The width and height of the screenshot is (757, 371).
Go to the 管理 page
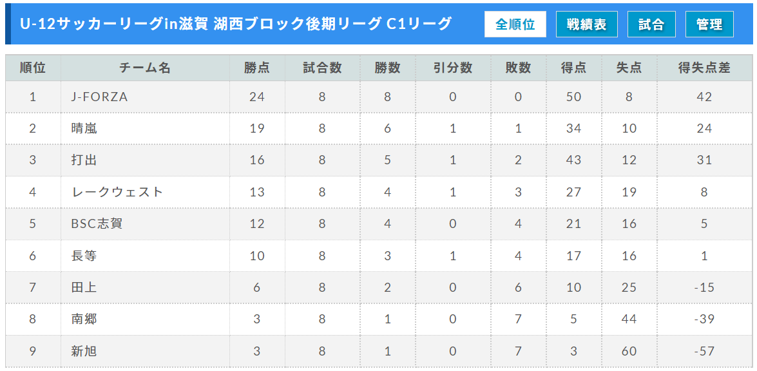(x=709, y=24)
